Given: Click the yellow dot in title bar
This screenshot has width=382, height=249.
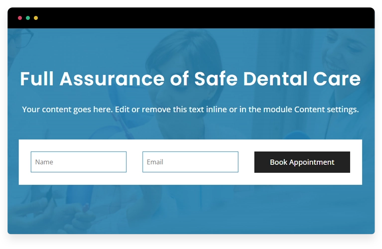Looking at the screenshot, I should click(x=36, y=18).
